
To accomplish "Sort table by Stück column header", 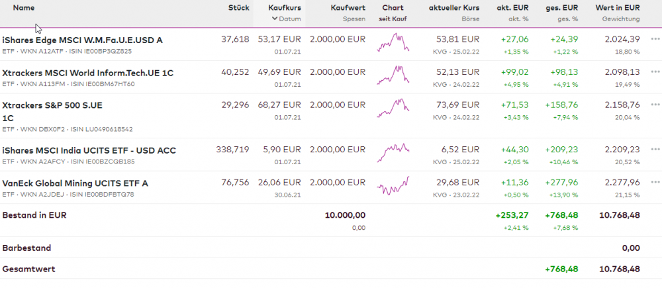I will pyautogui.click(x=238, y=8).
